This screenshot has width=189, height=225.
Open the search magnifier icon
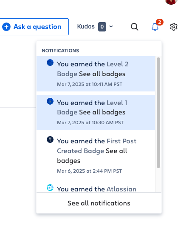[135, 27]
